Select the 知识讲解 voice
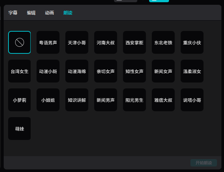224x172 pixels. 77,100
